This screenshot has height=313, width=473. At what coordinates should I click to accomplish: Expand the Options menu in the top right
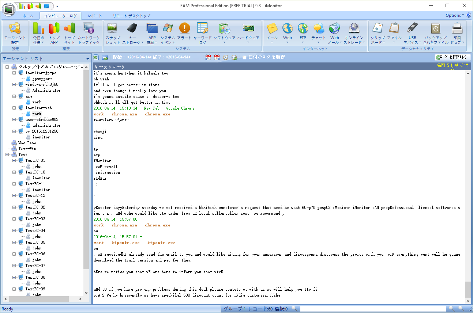(455, 15)
